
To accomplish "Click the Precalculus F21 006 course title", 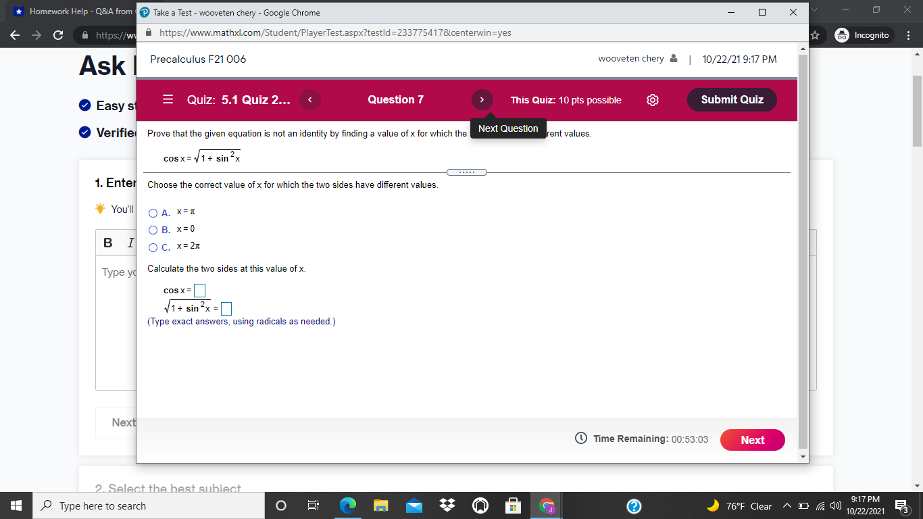I will 198,59.
